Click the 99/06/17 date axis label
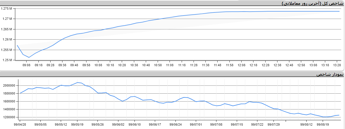This screenshot has height=129, width=345. [x=155, y=124]
